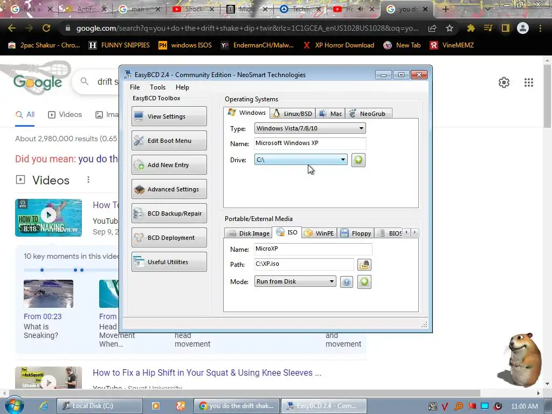Screen dimensions: 552x414
Task: Open Google settings gear icon
Action: click(x=504, y=82)
